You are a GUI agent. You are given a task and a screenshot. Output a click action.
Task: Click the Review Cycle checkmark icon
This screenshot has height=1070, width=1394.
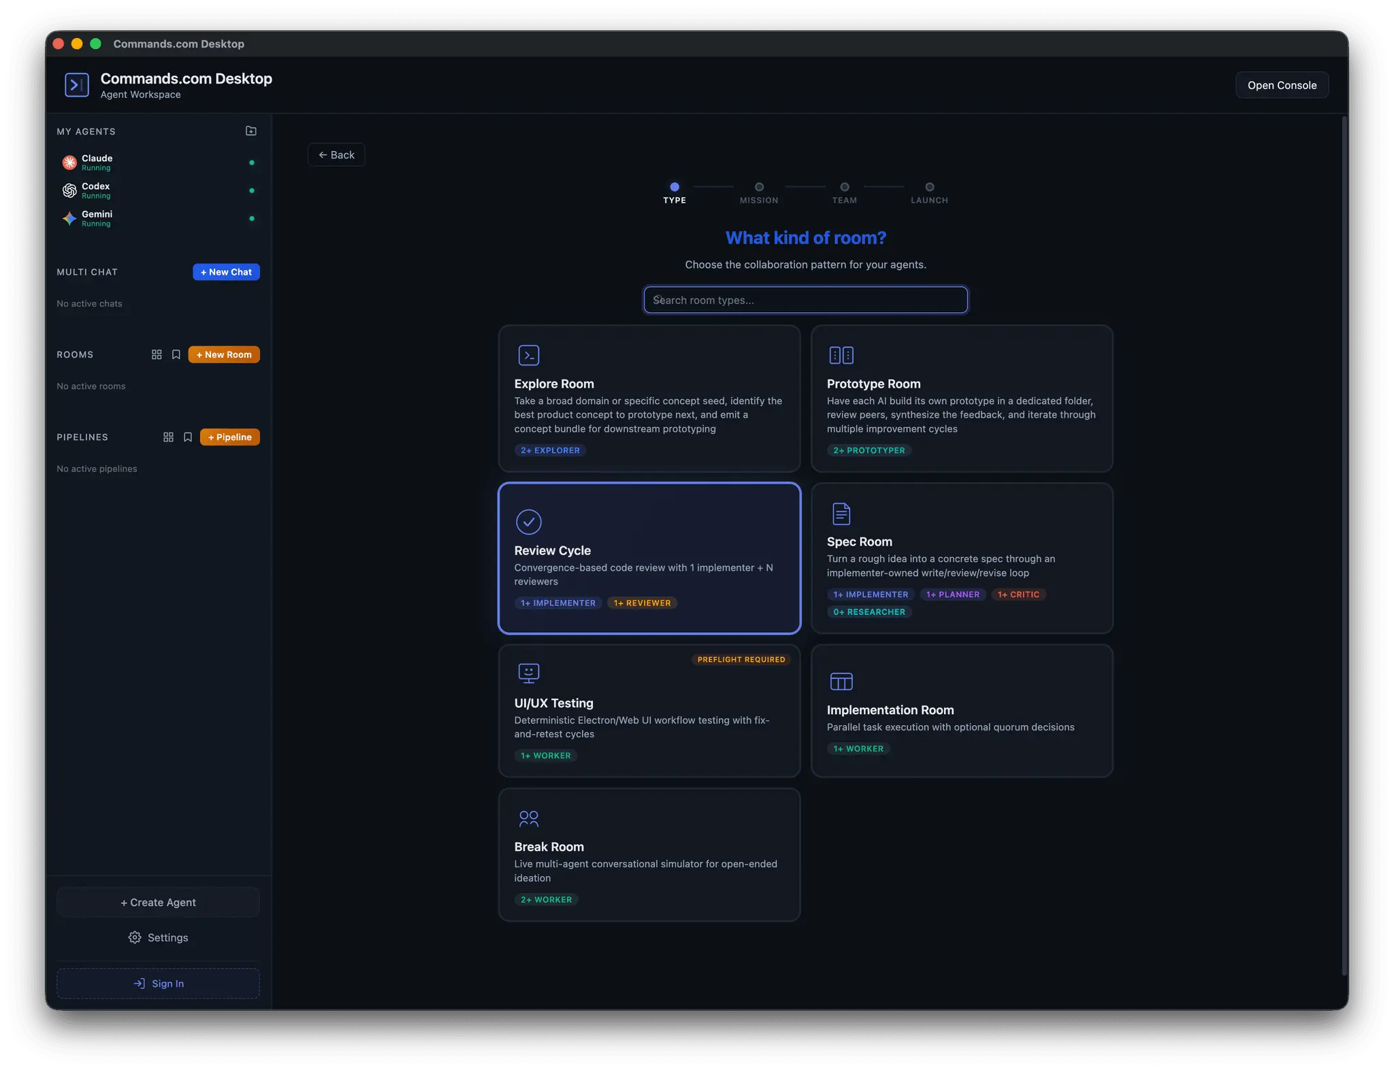click(x=529, y=522)
